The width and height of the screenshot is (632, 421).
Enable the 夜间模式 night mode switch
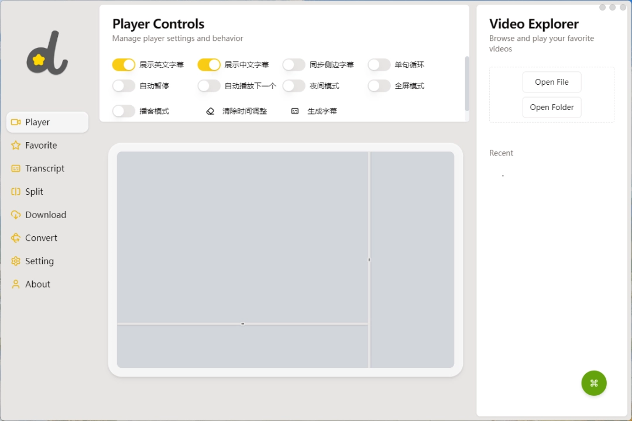294,85
